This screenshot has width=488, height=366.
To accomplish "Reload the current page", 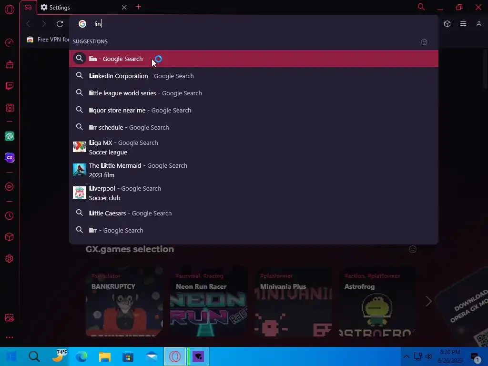I will pyautogui.click(x=60, y=24).
